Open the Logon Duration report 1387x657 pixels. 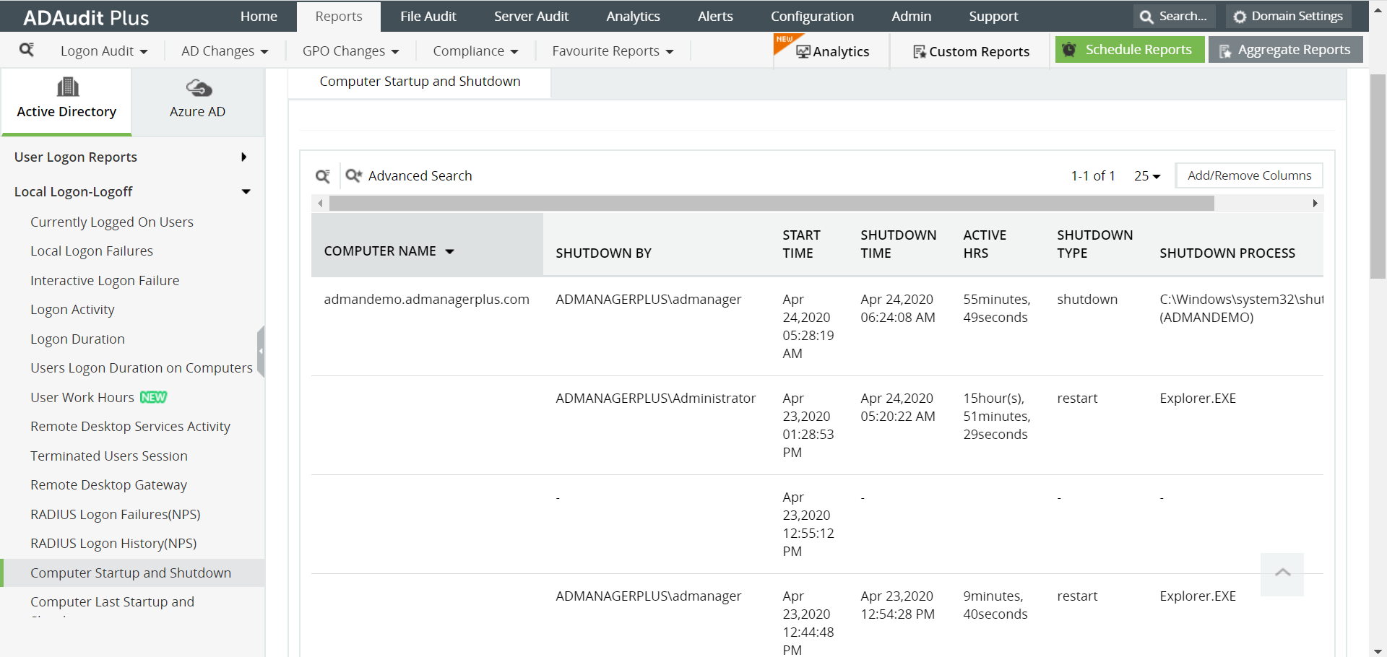(77, 339)
